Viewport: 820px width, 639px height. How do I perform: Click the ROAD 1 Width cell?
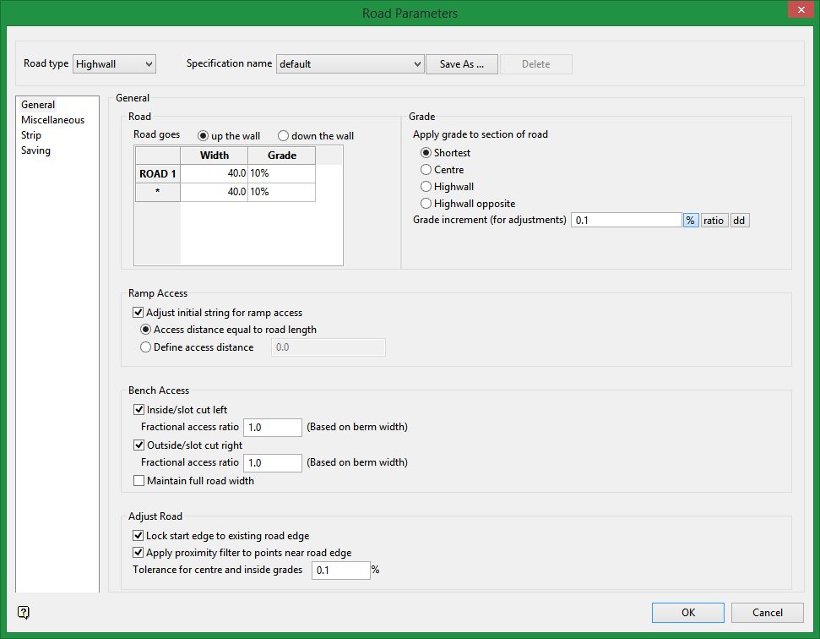tap(214, 173)
